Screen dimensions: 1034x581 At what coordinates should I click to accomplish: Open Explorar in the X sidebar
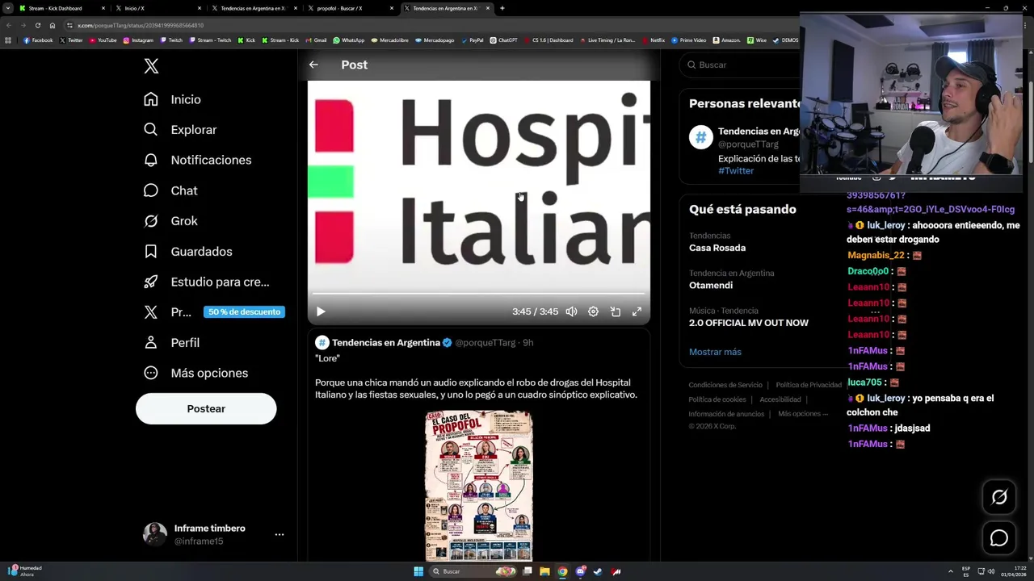180,130
